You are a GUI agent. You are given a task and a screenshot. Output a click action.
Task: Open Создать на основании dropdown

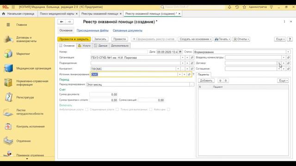point(195,39)
